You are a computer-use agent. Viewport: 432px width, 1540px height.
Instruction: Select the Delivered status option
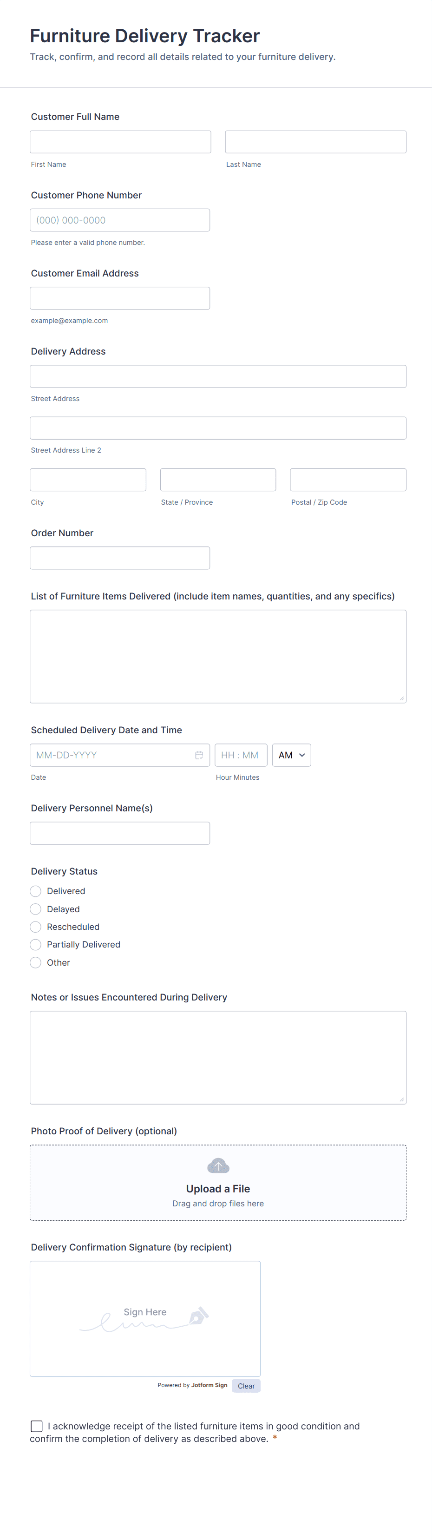35,891
